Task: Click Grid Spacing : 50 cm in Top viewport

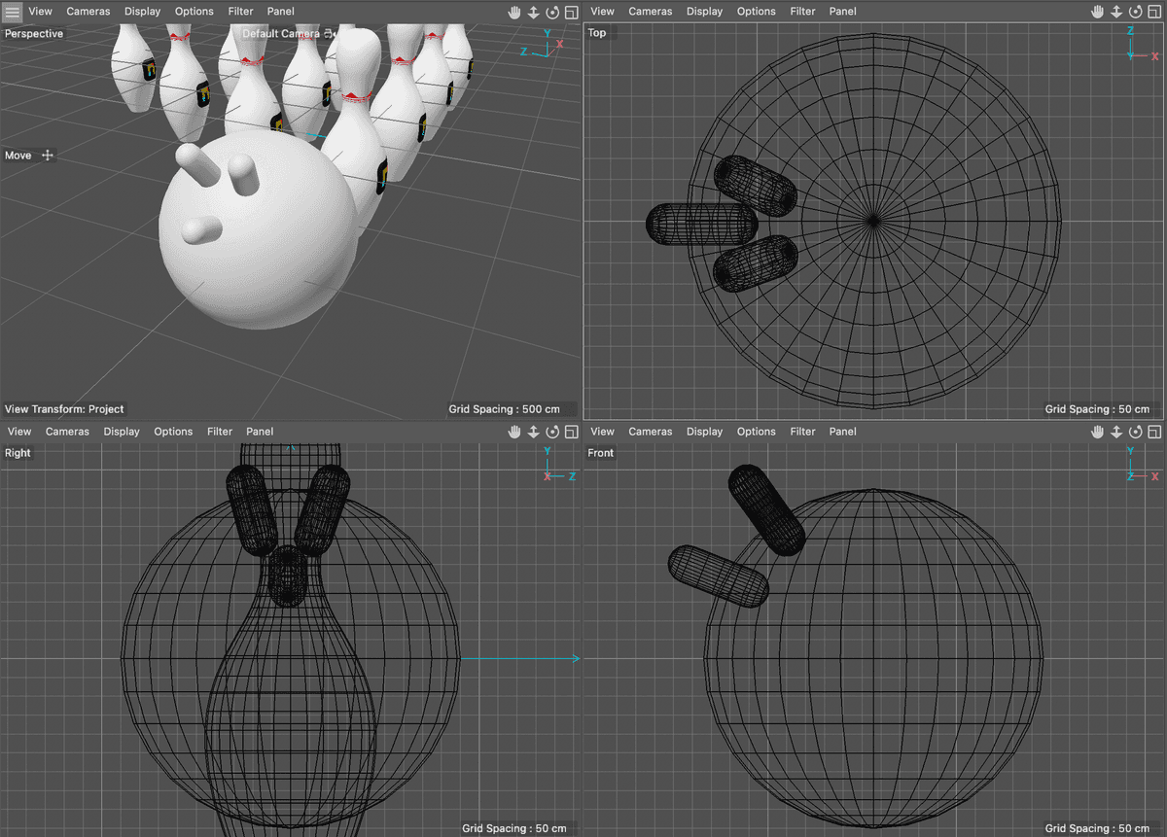Action: (1097, 409)
